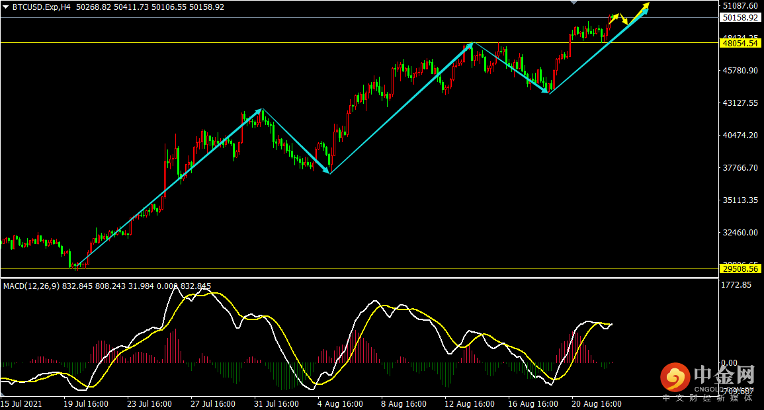Click the 19 Jul 16:00 time label

tap(86, 404)
